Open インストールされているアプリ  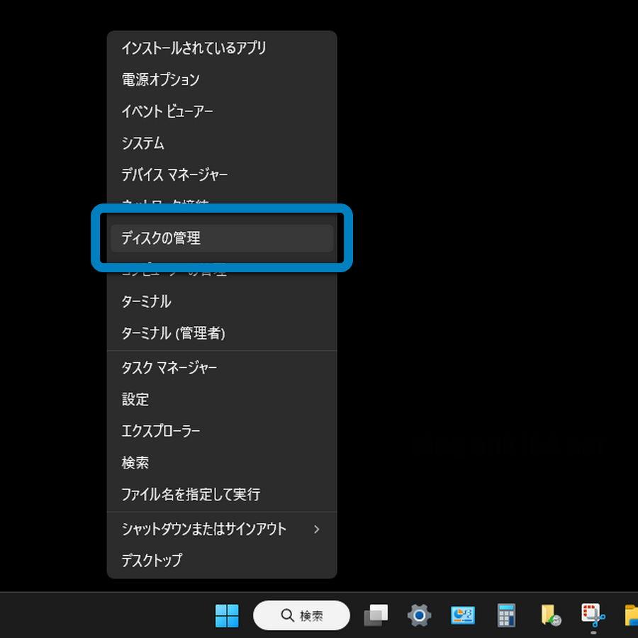[x=194, y=48]
